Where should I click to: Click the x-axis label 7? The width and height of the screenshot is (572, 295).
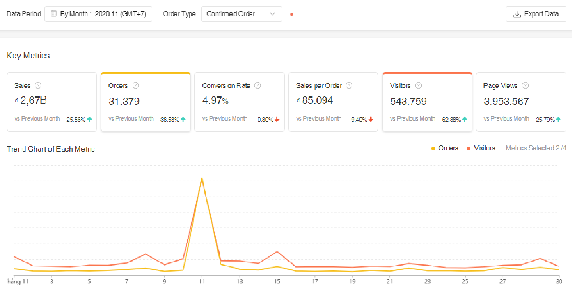[127, 282]
